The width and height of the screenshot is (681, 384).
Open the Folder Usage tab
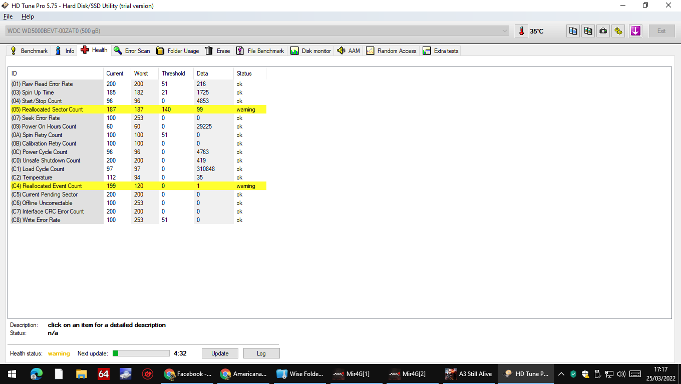pyautogui.click(x=178, y=51)
